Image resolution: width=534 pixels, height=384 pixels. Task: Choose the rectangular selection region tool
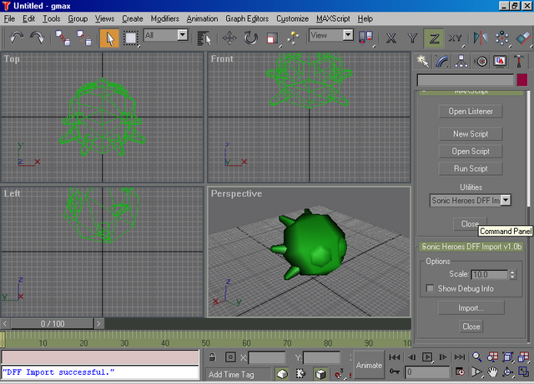pyautogui.click(x=130, y=37)
